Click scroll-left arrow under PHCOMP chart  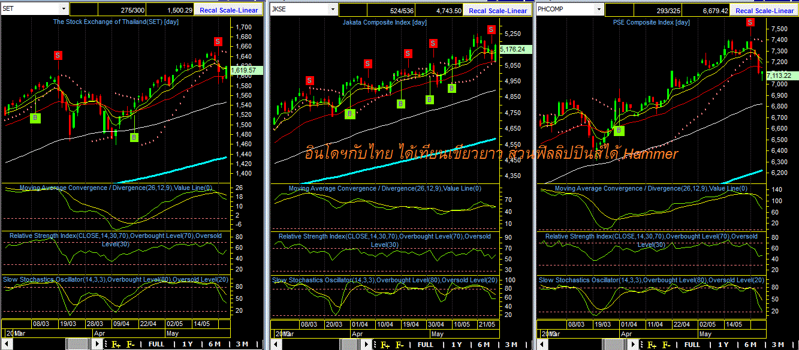[542, 345]
